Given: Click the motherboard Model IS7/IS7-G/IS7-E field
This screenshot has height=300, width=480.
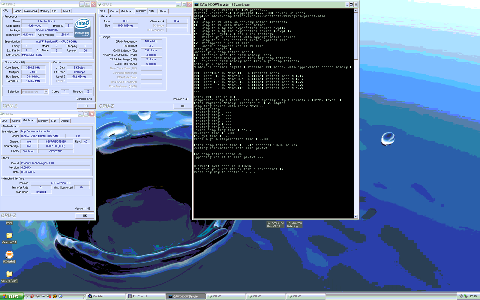Looking at the screenshot, I should (43, 136).
